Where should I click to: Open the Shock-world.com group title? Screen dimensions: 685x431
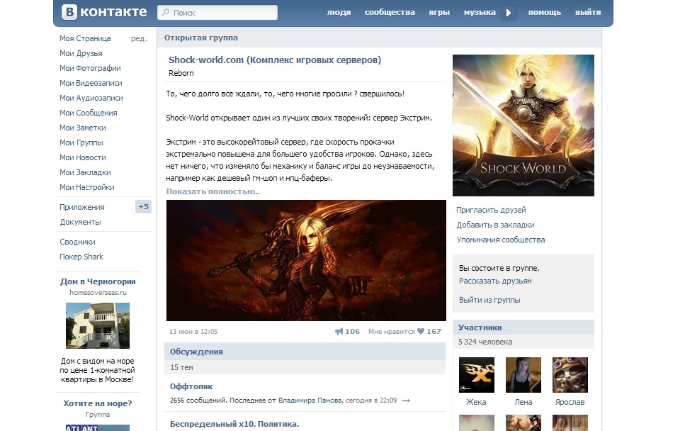[275, 60]
